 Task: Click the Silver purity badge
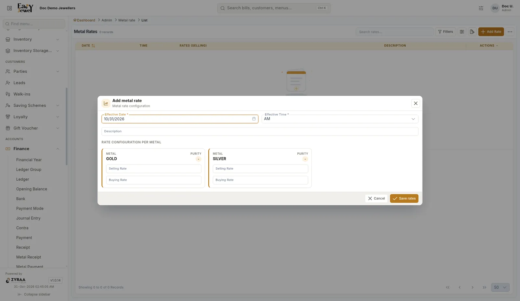point(305,159)
